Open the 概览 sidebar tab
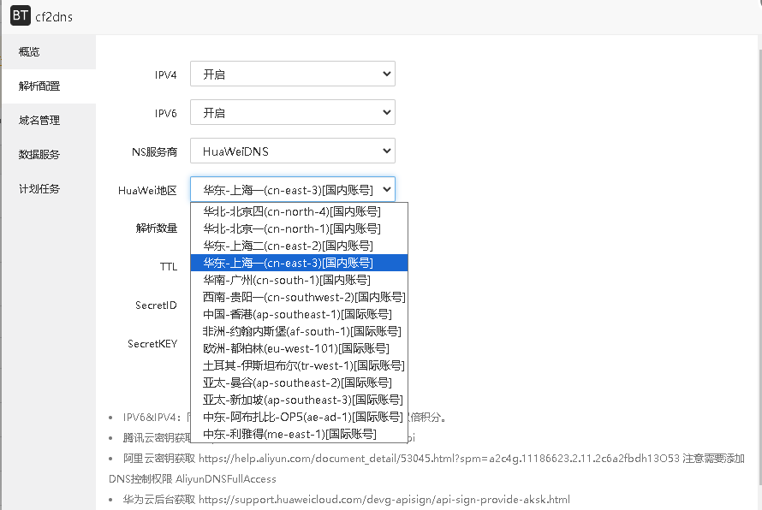The width and height of the screenshot is (762, 510). click(30, 52)
